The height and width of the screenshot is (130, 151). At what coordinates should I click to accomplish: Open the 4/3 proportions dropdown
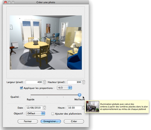click(x=64, y=88)
